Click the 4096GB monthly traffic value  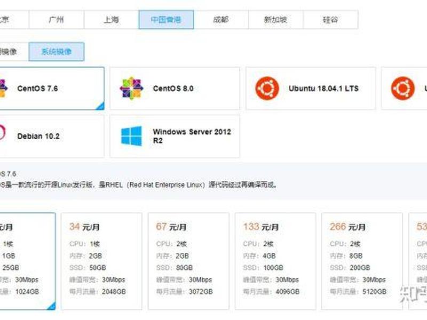[287, 292]
